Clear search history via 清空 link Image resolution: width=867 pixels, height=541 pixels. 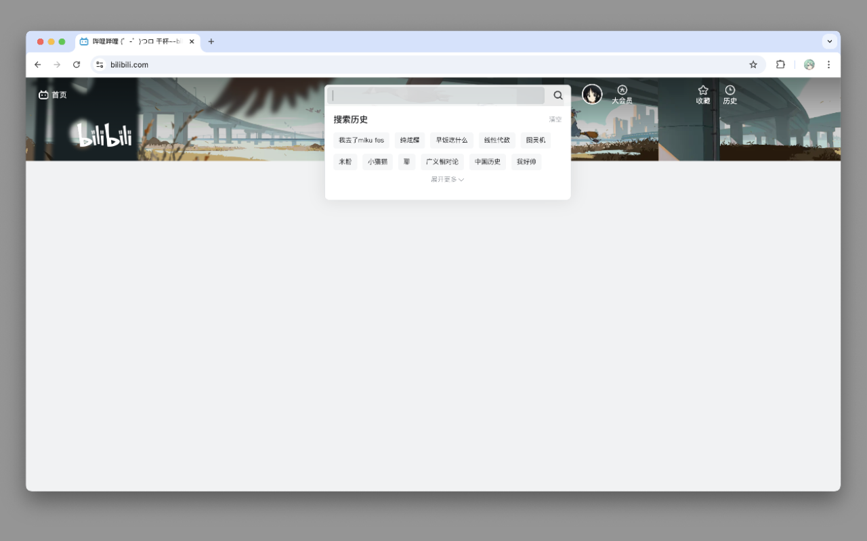pos(555,119)
